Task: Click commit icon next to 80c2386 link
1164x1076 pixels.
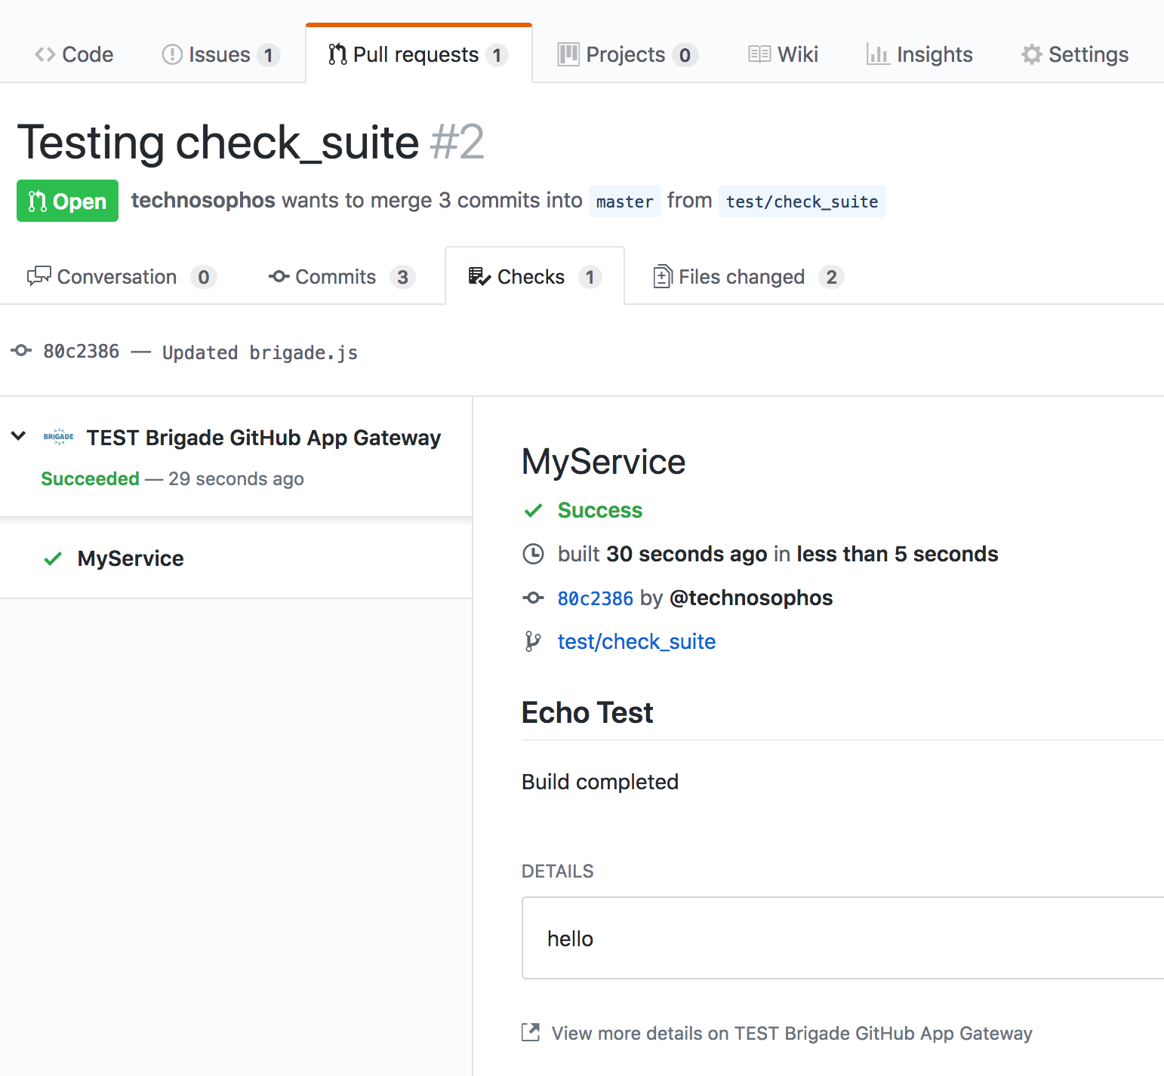Action: point(533,598)
